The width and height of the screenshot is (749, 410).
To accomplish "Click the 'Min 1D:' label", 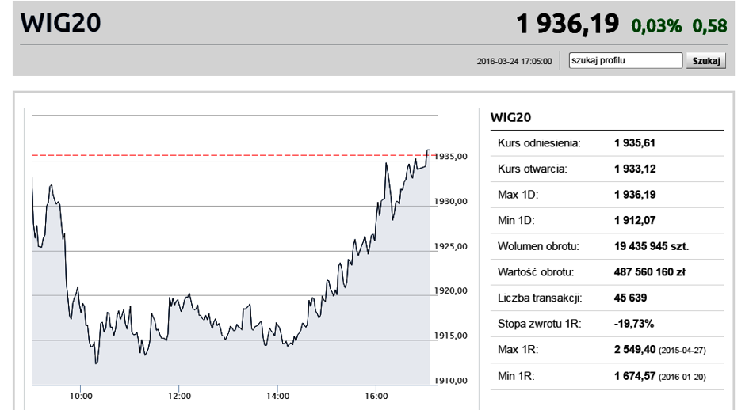I will (x=516, y=221).
